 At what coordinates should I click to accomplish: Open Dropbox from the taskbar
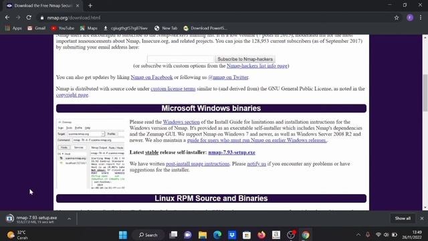232,235
